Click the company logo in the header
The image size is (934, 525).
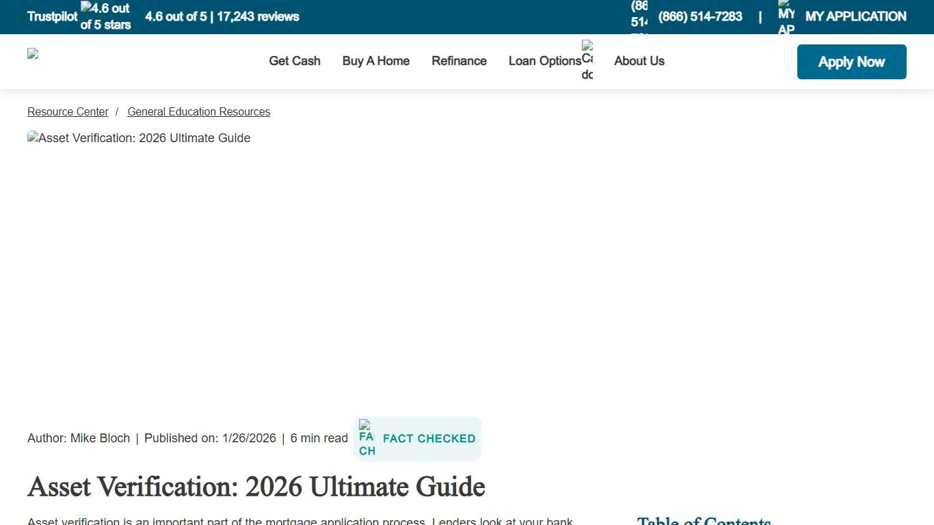click(33, 55)
